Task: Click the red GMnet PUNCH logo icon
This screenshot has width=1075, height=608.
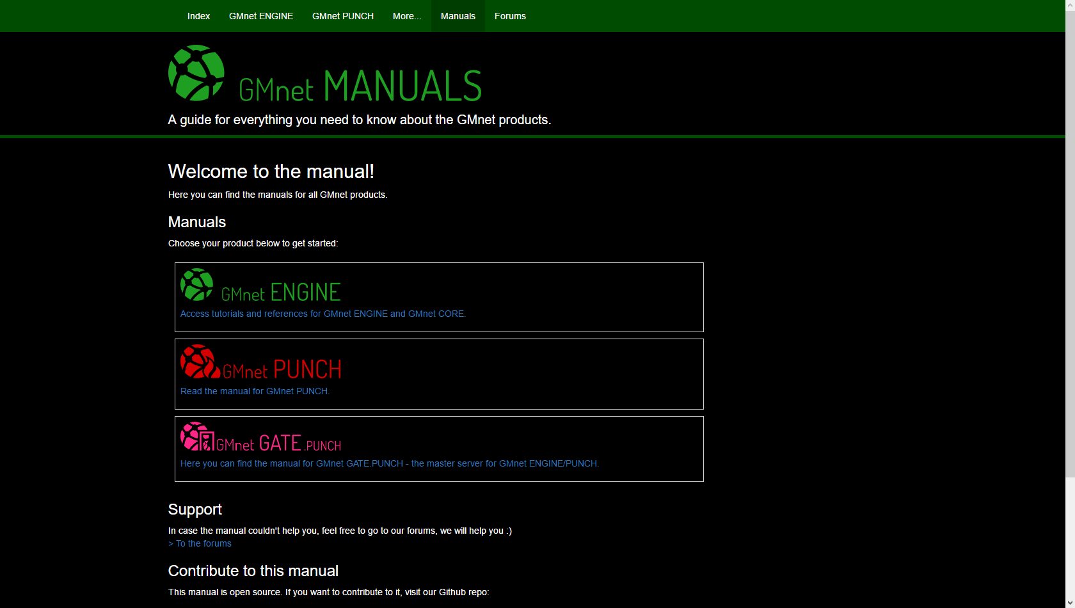Action: 198,362
